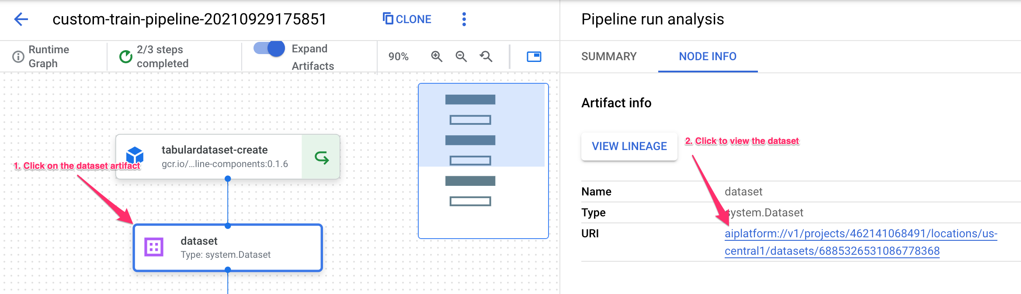1021x294 pixels.
Task: Clone the pipeline run
Action: (407, 19)
